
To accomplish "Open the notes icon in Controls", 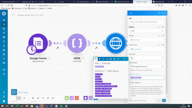I will (x=43, y=98).
